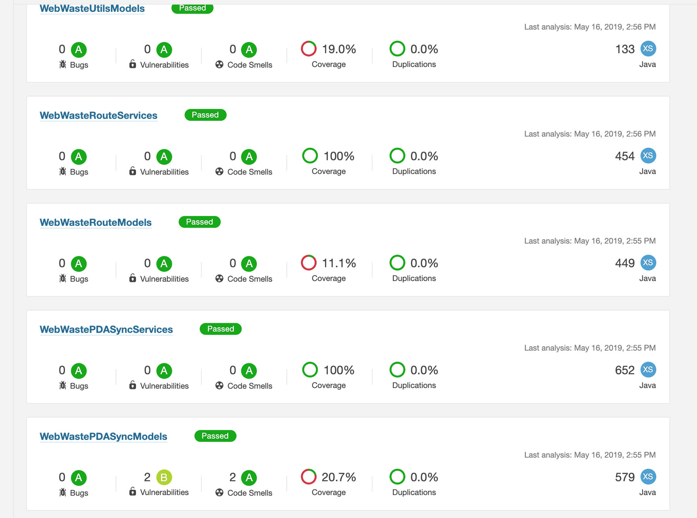Screen dimensions: 697x518
Task: Click the 100% coverage value for WebWasteRouteServices
Action: pyautogui.click(x=339, y=156)
